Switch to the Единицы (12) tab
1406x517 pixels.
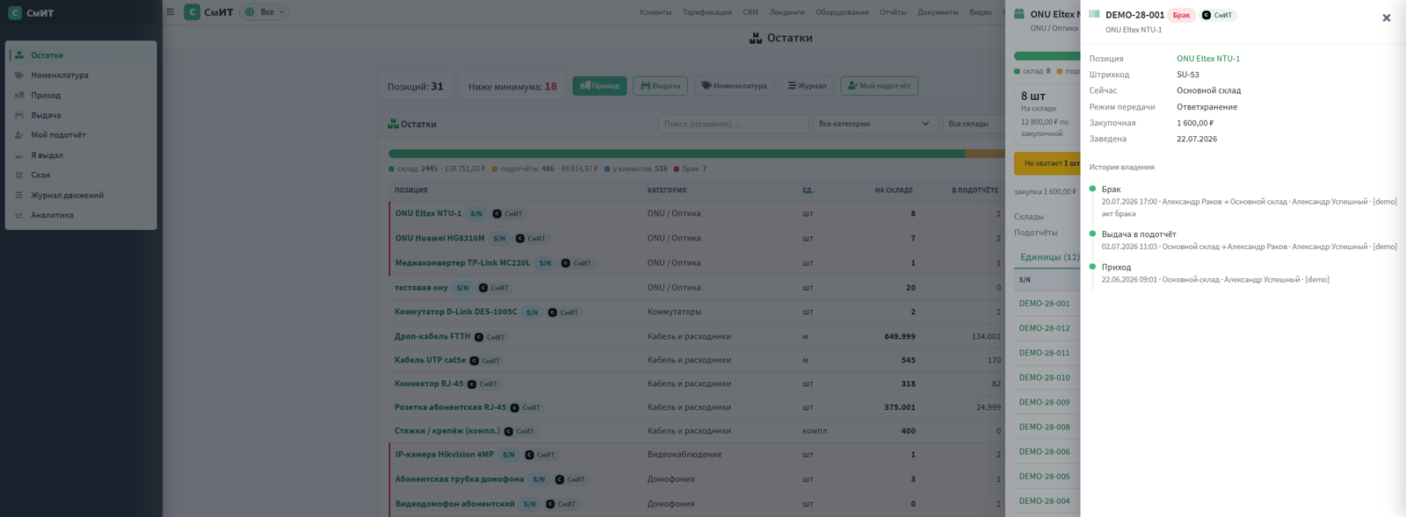1049,257
